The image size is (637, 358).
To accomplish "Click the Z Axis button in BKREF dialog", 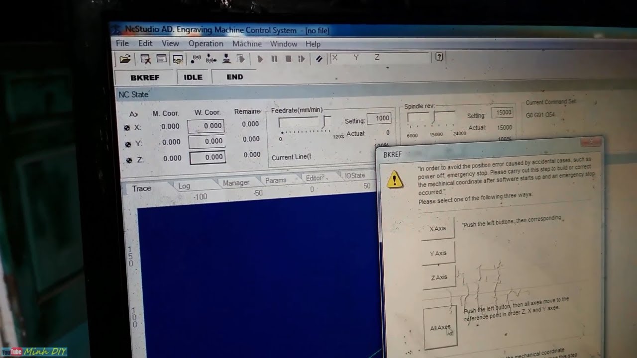I will [x=438, y=277].
